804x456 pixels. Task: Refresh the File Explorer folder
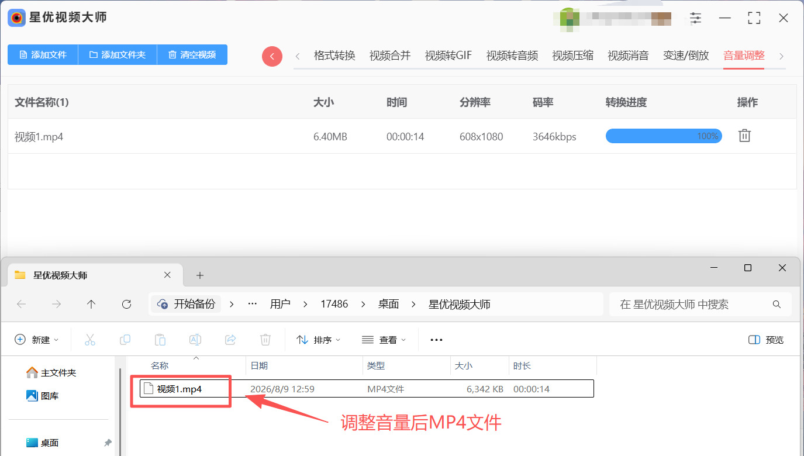pyautogui.click(x=126, y=304)
